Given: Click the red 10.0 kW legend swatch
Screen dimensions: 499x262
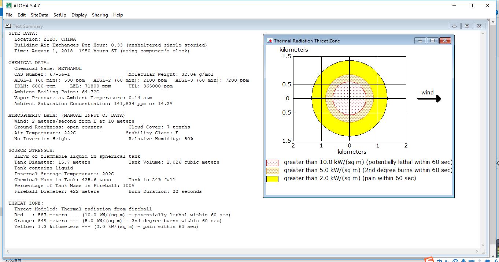Looking at the screenshot, I should coord(272,162).
